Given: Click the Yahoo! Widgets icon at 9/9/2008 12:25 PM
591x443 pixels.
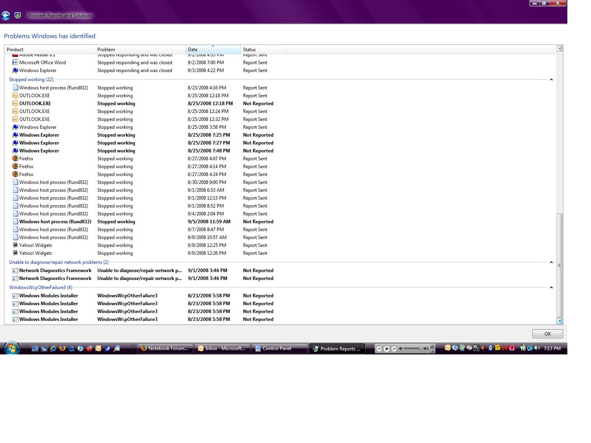Looking at the screenshot, I should tap(15, 245).
